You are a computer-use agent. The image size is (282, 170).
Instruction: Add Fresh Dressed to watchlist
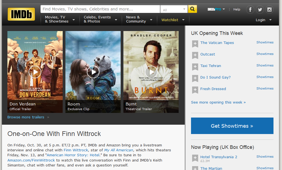(195, 90)
